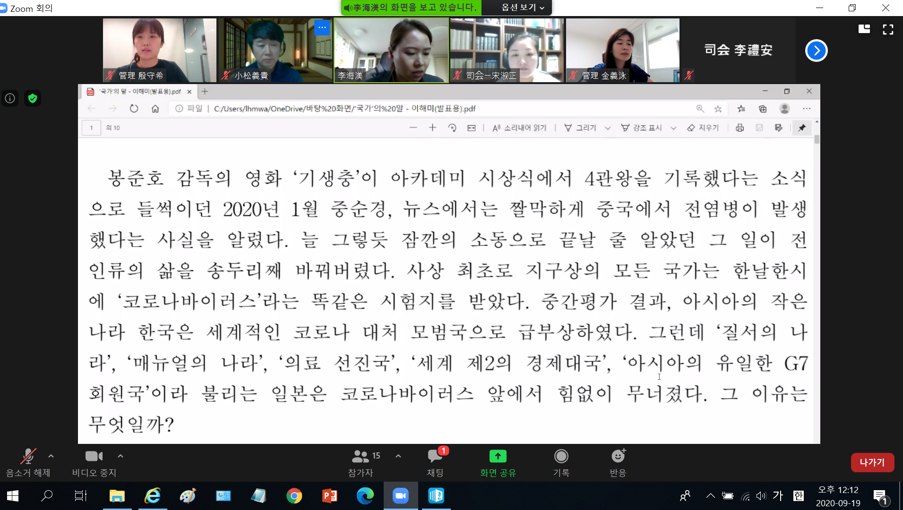Select the 지우기 eraser tool
The width and height of the screenshot is (903, 510).
(x=703, y=128)
